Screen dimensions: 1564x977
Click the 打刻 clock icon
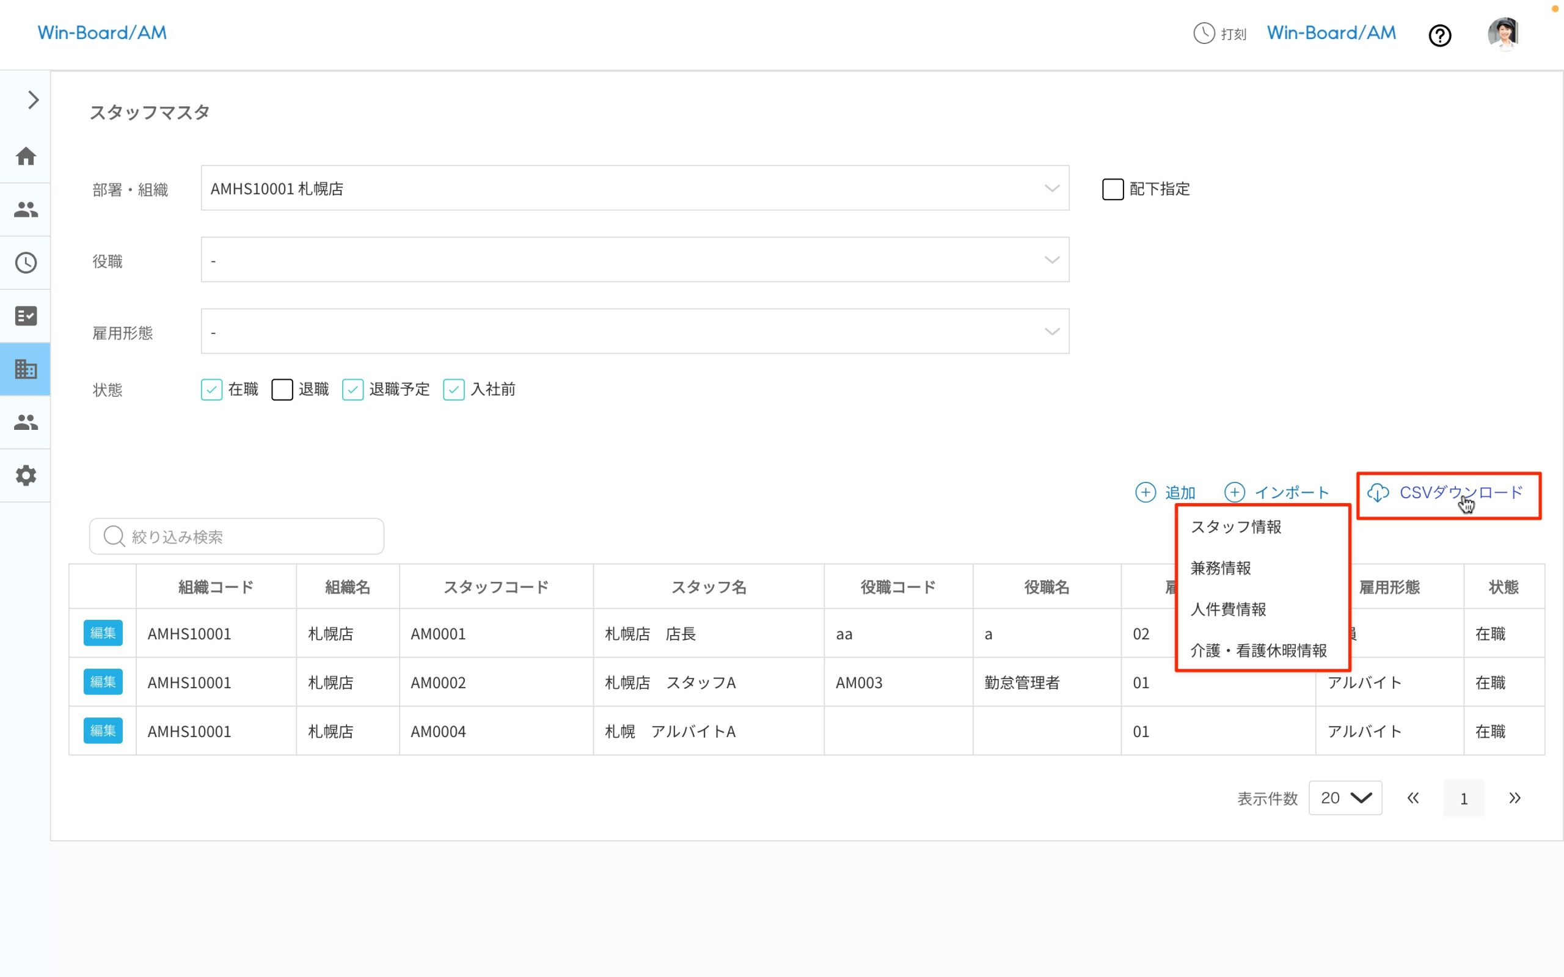(1204, 34)
